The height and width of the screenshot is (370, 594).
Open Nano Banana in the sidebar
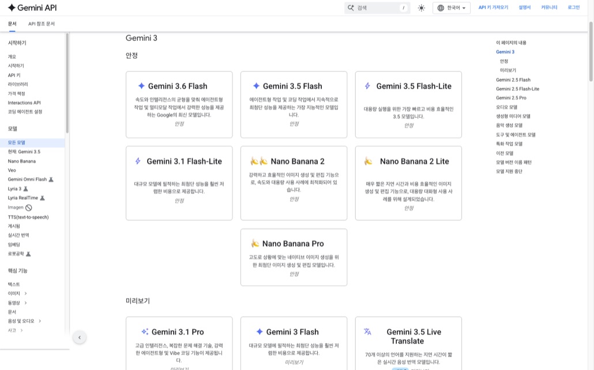tap(21, 161)
